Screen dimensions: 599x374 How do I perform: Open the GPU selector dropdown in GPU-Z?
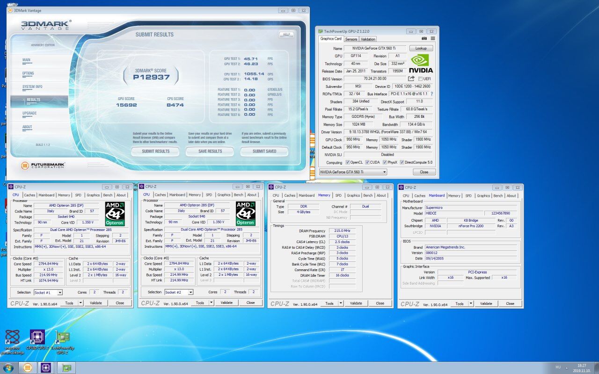[353, 172]
